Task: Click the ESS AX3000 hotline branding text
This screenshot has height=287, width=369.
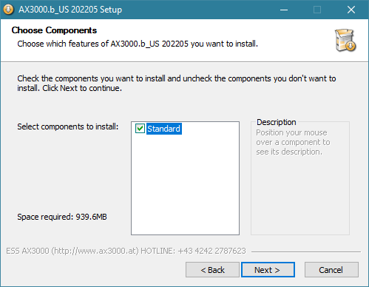Action: [x=126, y=251]
